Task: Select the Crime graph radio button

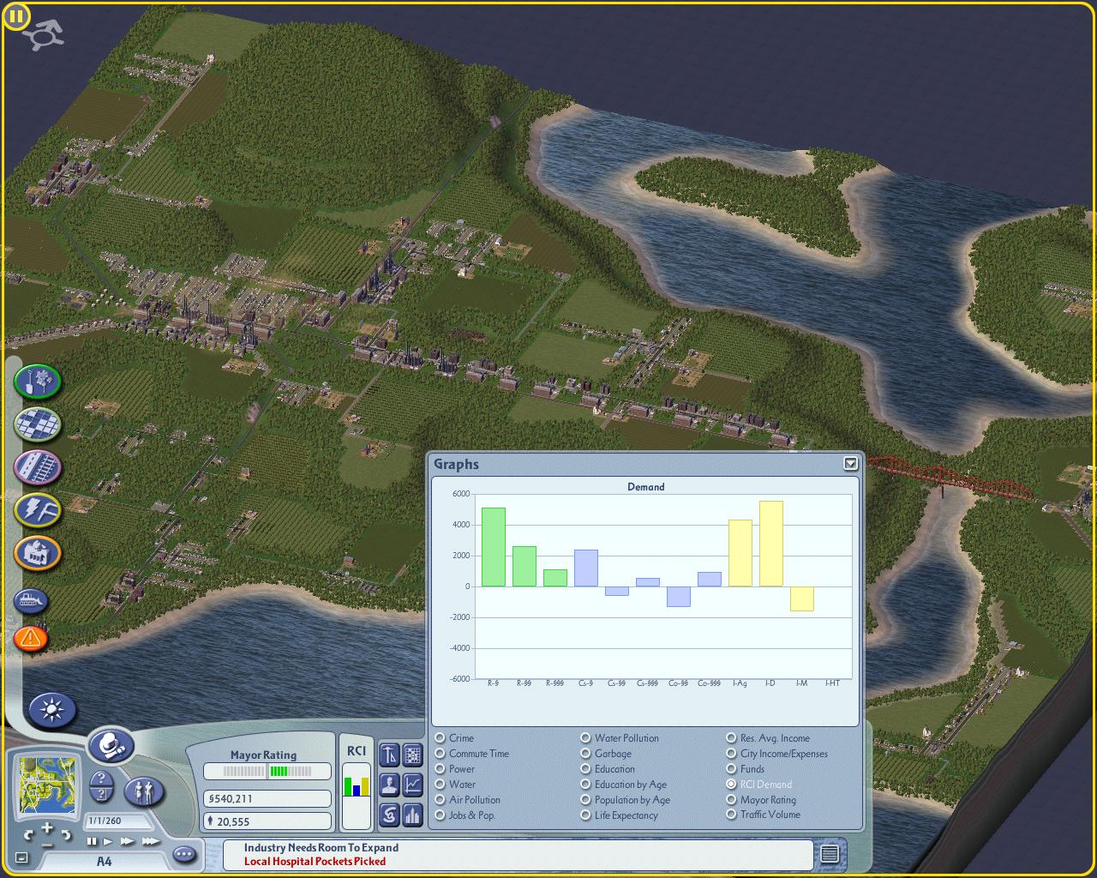Action: click(454, 738)
